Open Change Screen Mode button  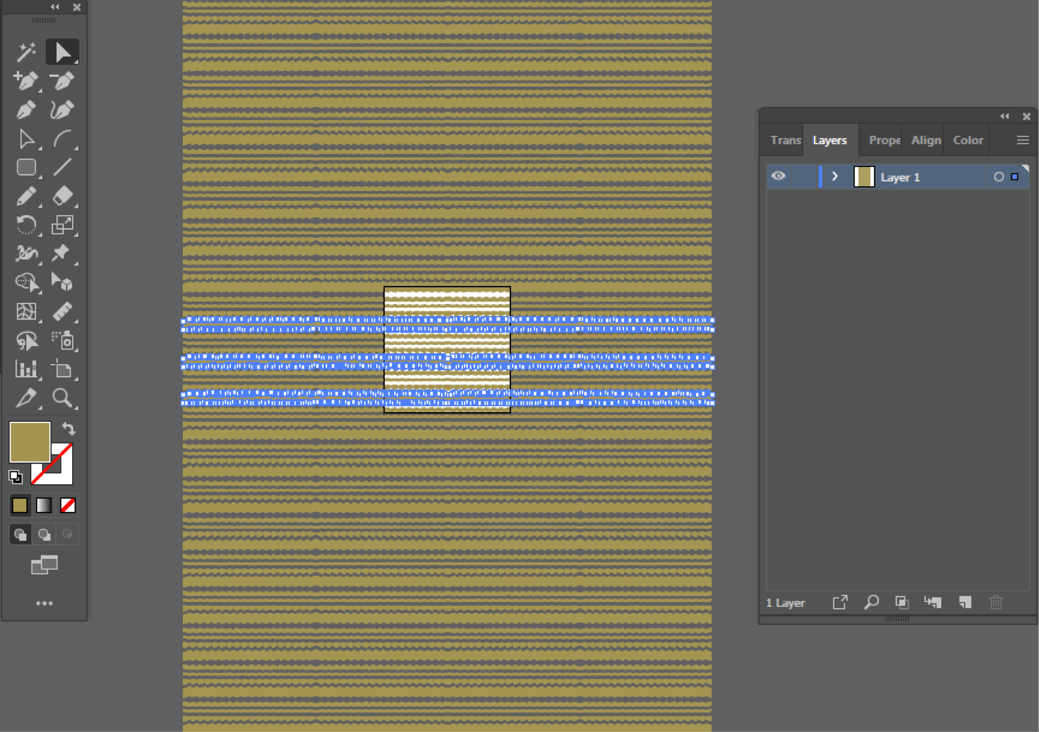pyautogui.click(x=44, y=565)
